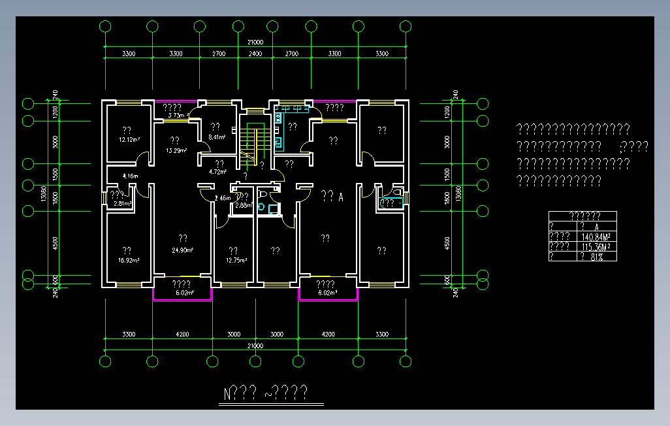Click the 21000 dimension below the plan
The height and width of the screenshot is (426, 670).
255,346
